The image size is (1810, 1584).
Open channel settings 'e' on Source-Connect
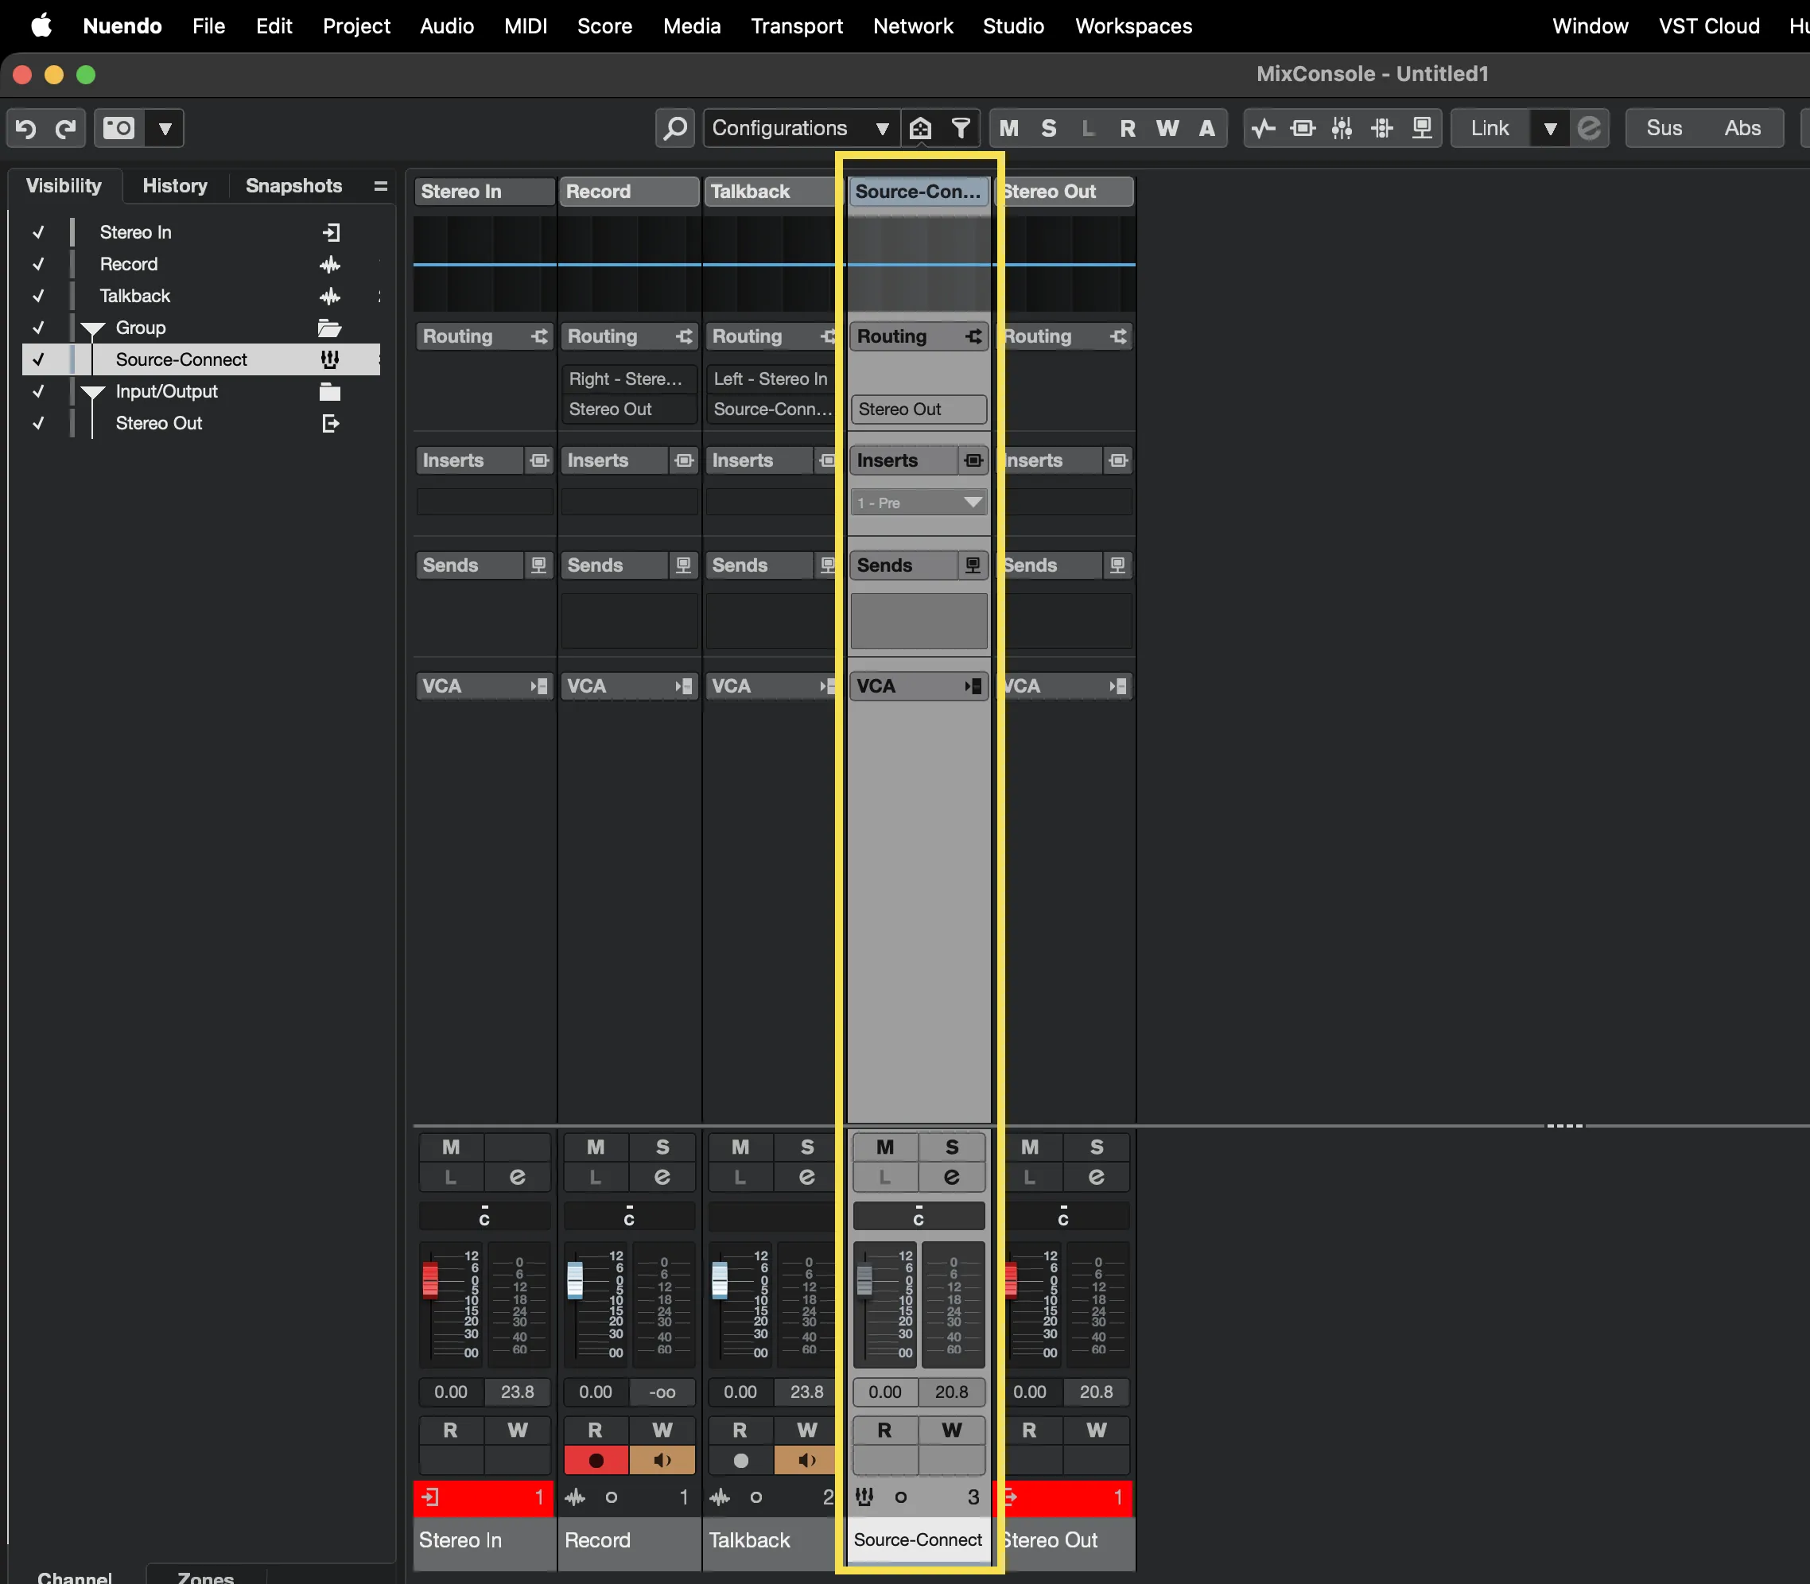click(952, 1178)
